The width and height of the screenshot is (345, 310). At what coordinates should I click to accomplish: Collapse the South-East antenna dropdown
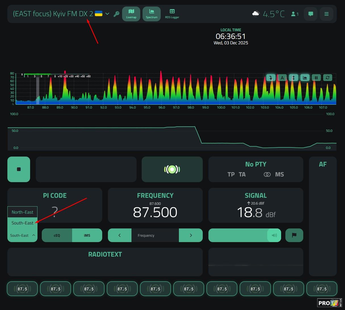coord(22,235)
